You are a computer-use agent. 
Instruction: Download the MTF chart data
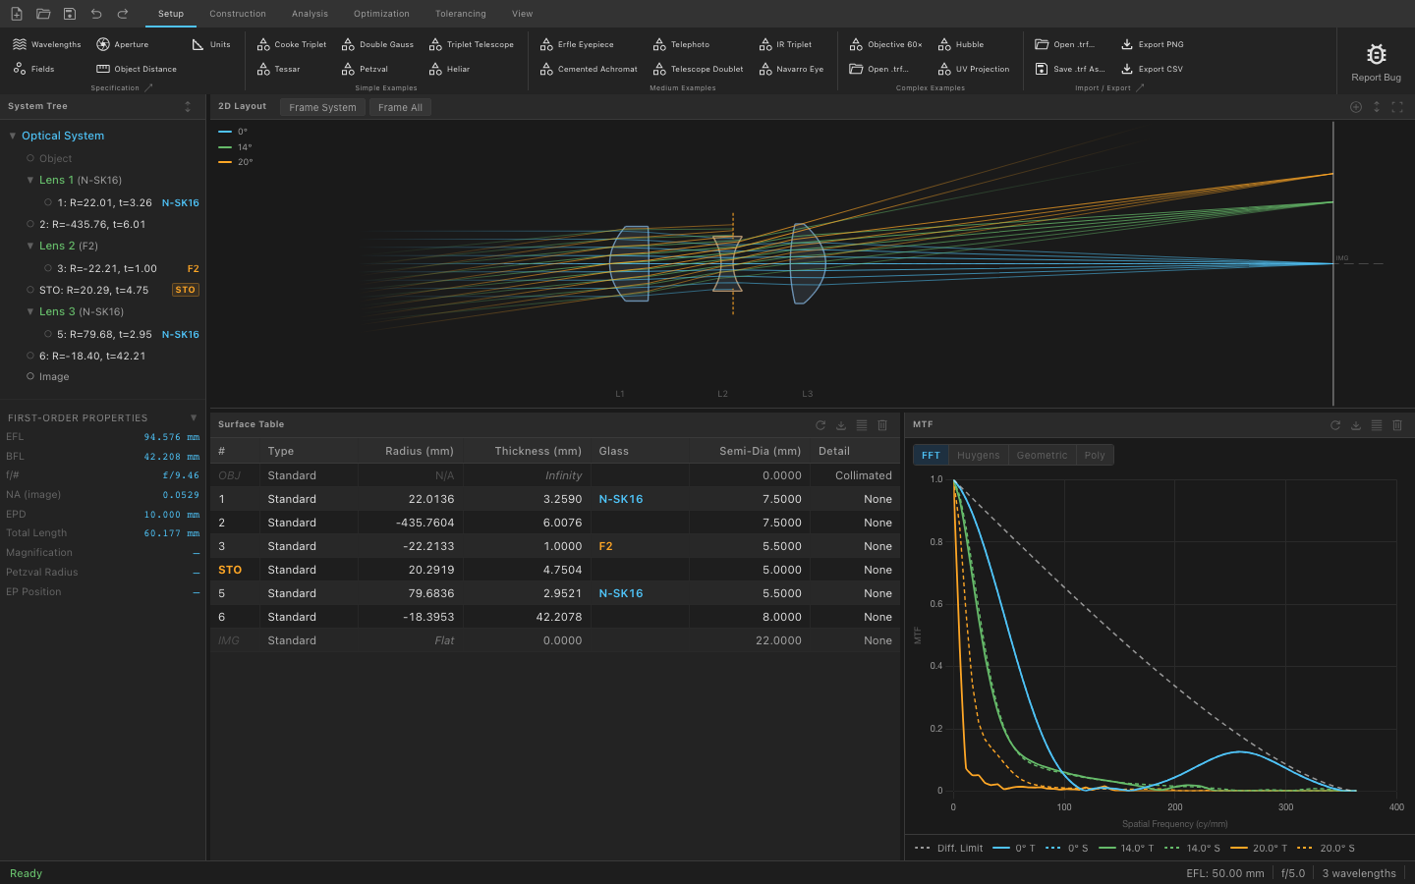point(1356,425)
